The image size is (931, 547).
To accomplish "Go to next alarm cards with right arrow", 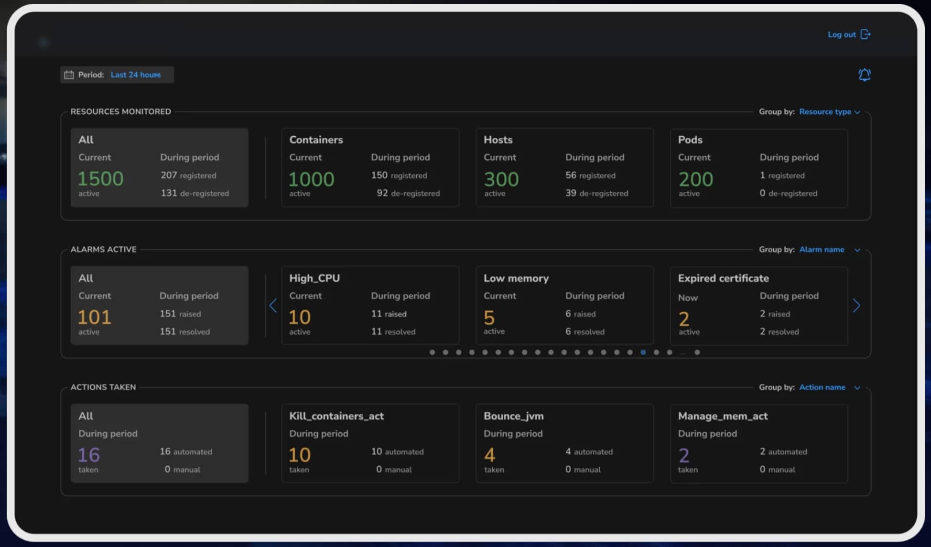I will (x=856, y=306).
